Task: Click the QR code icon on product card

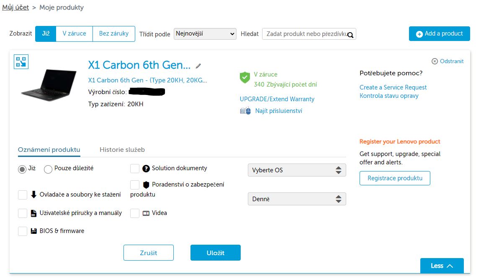Action: pos(21,61)
